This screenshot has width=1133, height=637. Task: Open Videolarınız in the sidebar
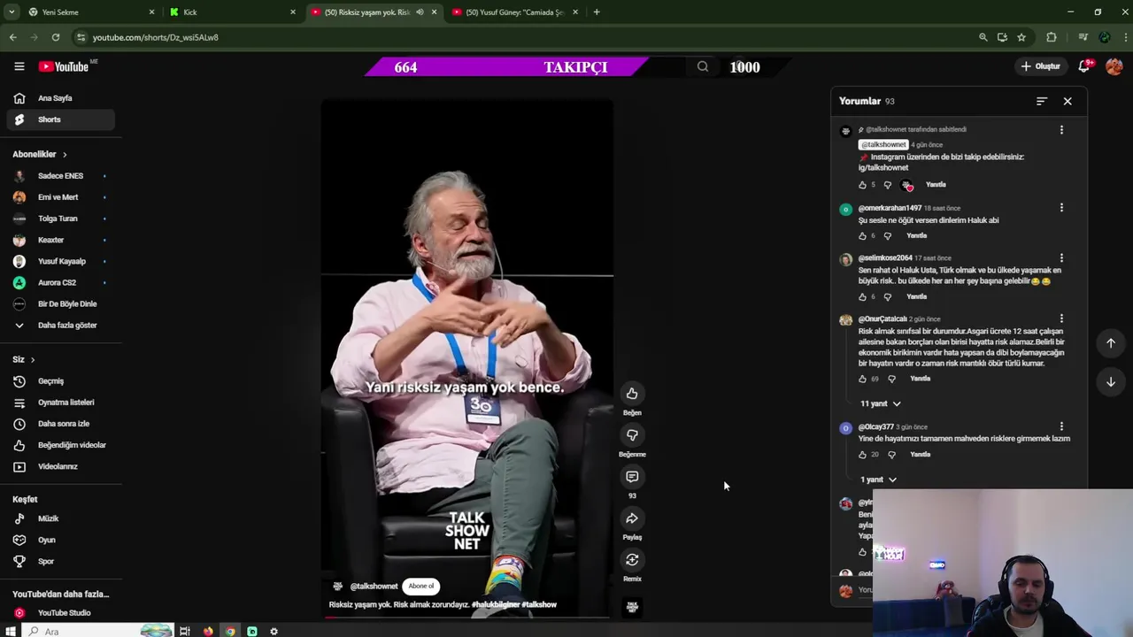tap(61, 466)
